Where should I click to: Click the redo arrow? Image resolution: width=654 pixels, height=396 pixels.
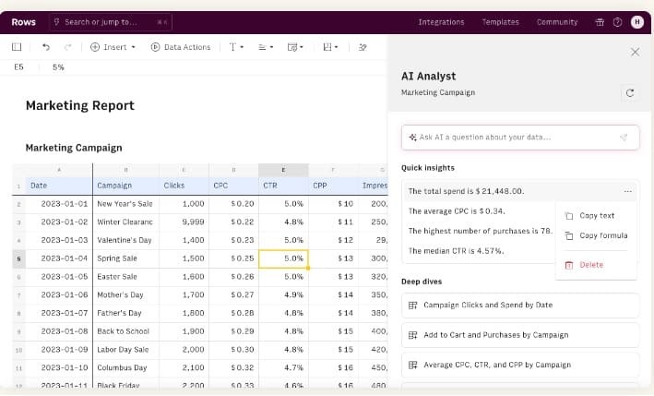click(68, 47)
